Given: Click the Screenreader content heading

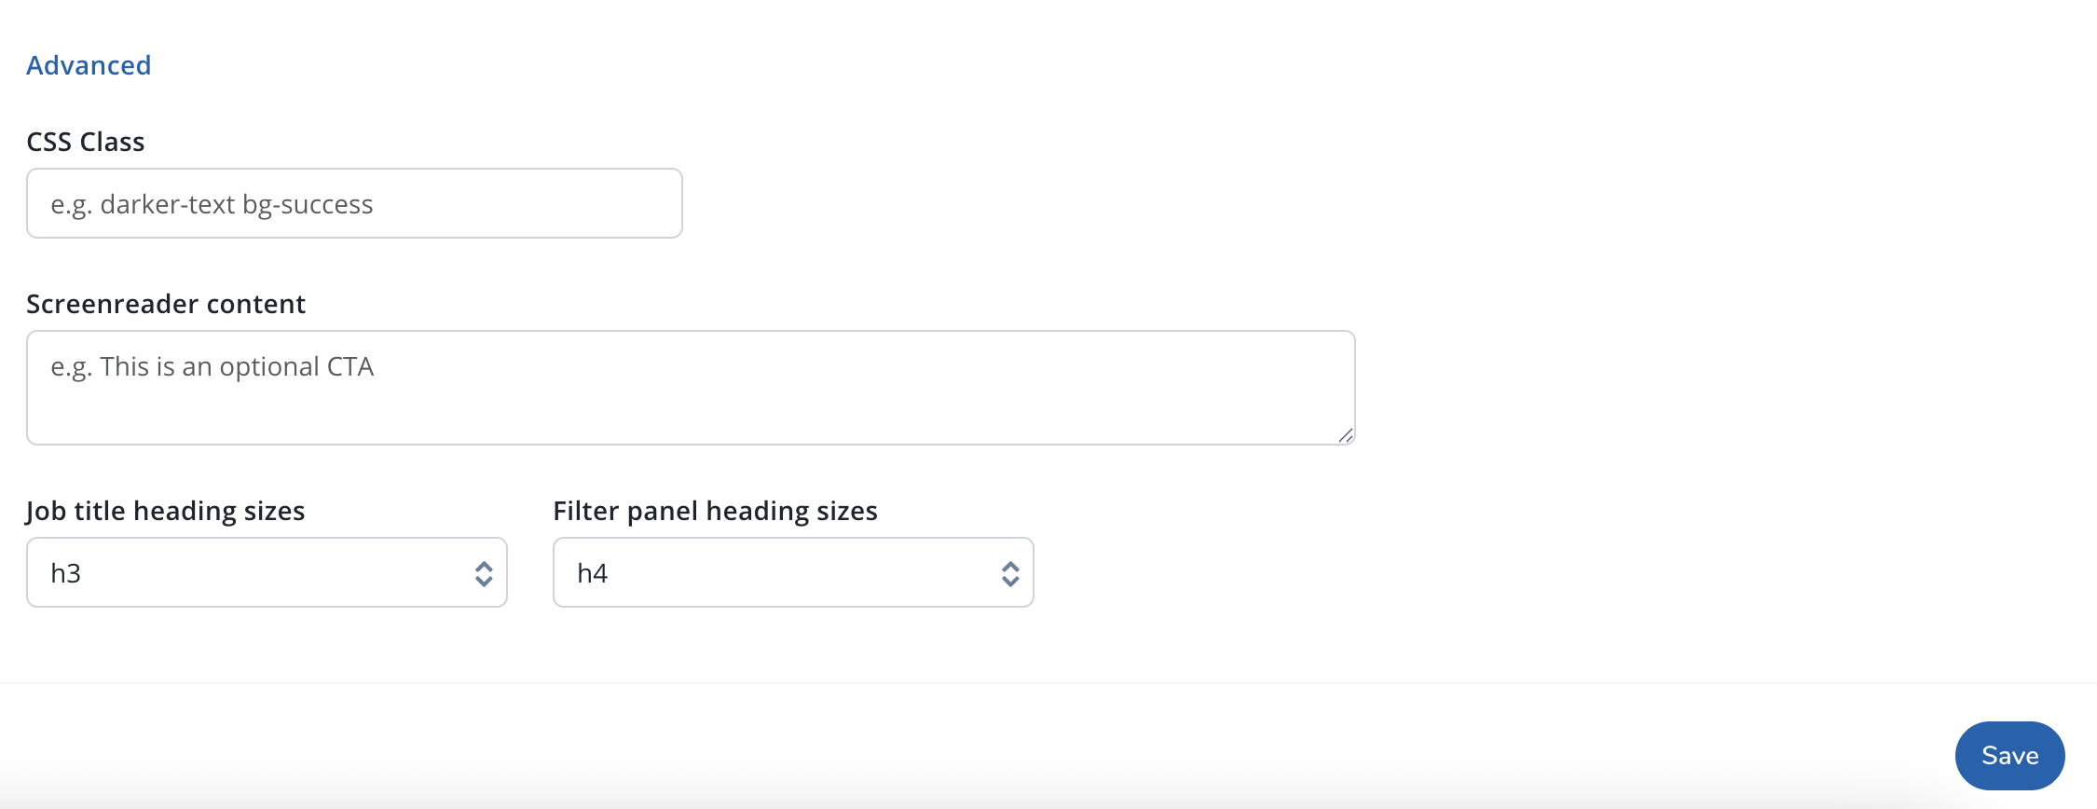Looking at the screenshot, I should (166, 303).
